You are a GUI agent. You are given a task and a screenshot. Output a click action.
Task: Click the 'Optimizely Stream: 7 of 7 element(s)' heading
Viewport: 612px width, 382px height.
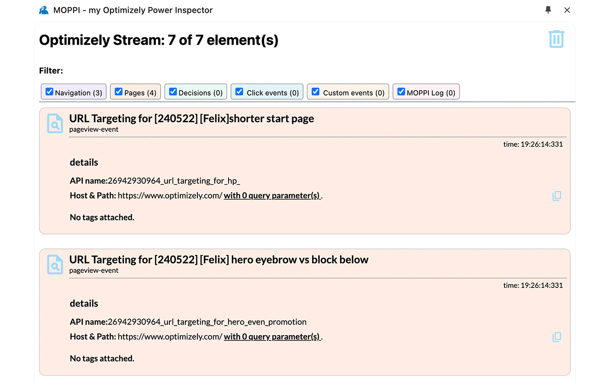pyautogui.click(x=159, y=40)
